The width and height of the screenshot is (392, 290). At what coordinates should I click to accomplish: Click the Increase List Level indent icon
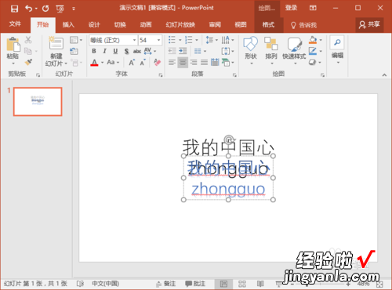click(x=183, y=51)
